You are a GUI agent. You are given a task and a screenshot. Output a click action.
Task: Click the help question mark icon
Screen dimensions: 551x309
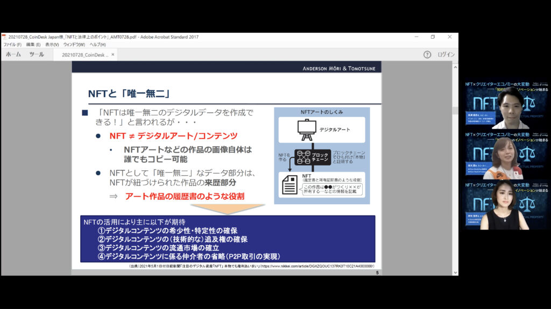(427, 54)
